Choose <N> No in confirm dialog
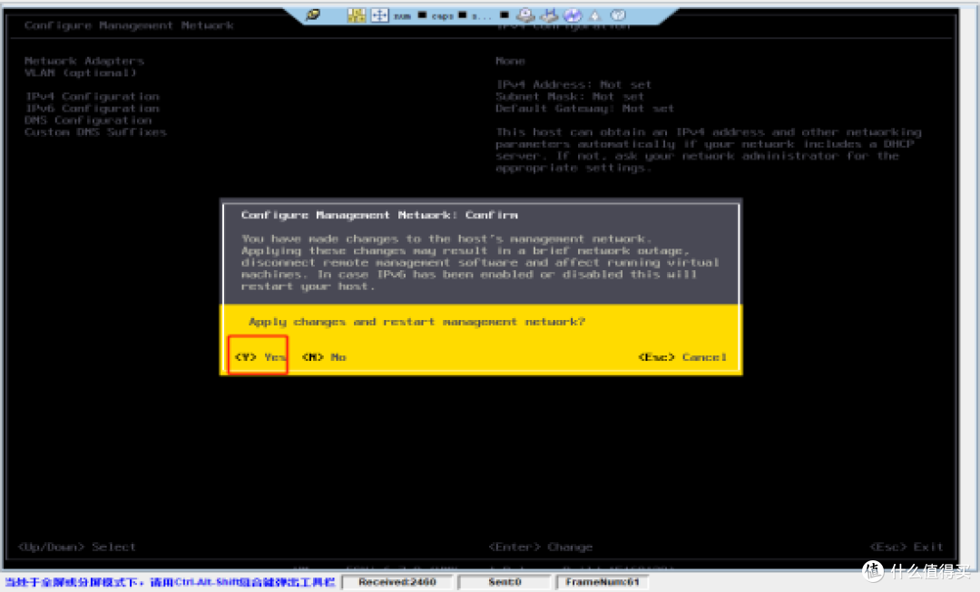 [324, 356]
